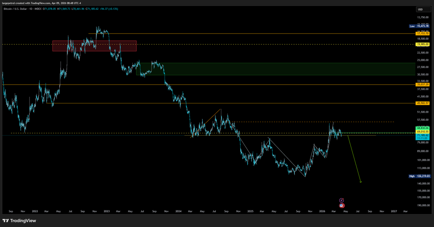The height and width of the screenshot is (227, 434).
Task: Click the 140,000.00 price scale label
Action: pos(423,184)
